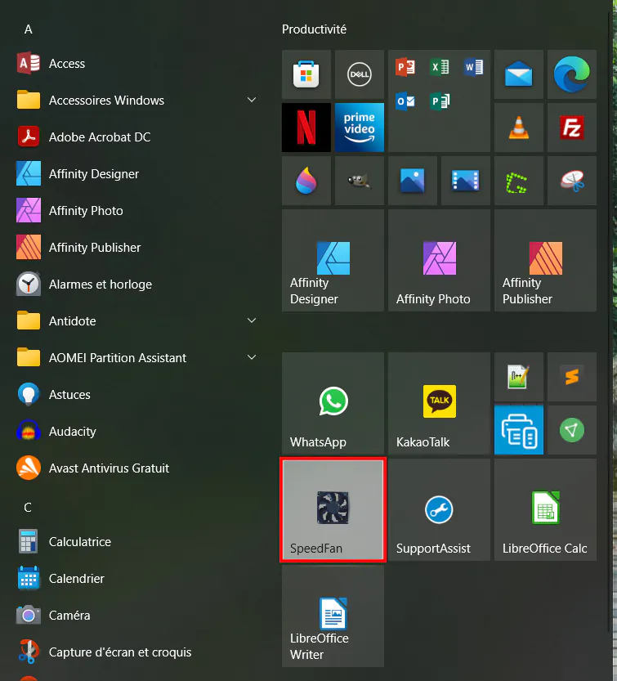Expand the AOMEI Partition Assistant chevron
The image size is (617, 681).
(x=252, y=357)
